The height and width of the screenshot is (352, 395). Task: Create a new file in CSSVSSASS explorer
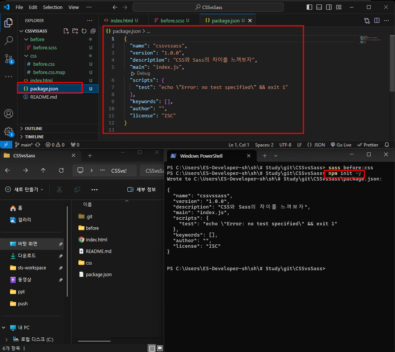66,31
